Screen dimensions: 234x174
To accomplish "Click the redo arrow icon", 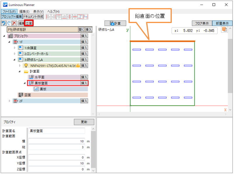I will [x=8, y=23].
